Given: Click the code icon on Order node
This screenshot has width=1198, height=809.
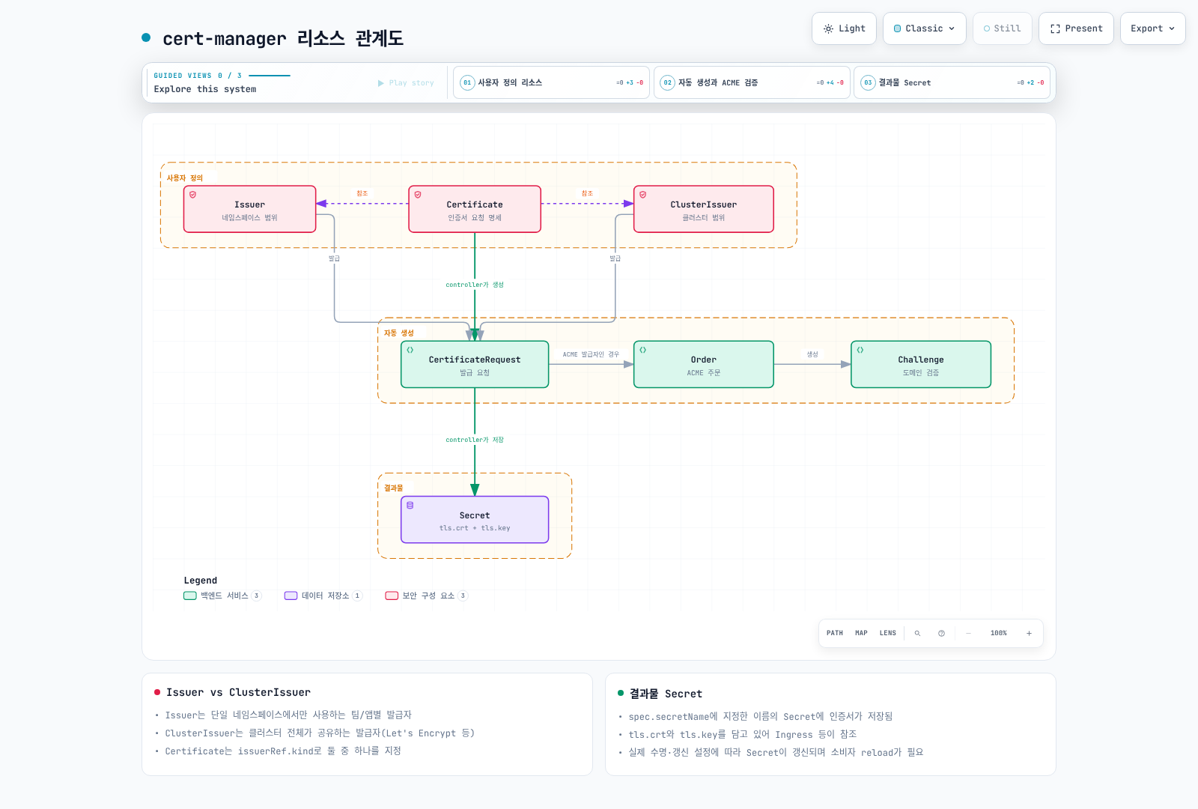Looking at the screenshot, I should point(642,350).
